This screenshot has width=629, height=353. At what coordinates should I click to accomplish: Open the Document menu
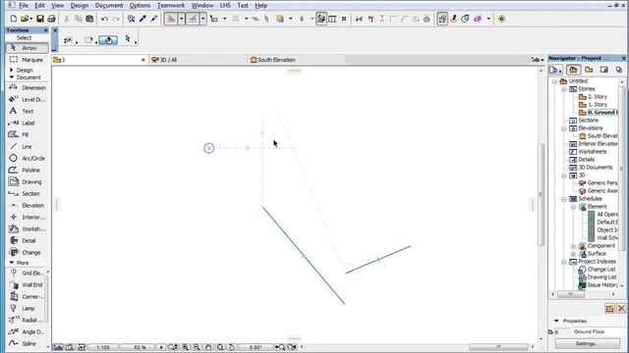pyautogui.click(x=109, y=6)
